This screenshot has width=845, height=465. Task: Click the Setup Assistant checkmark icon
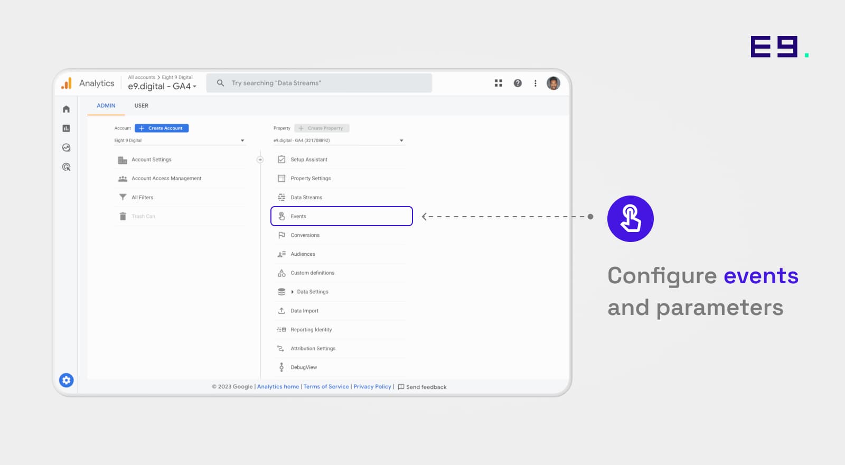[x=281, y=160]
